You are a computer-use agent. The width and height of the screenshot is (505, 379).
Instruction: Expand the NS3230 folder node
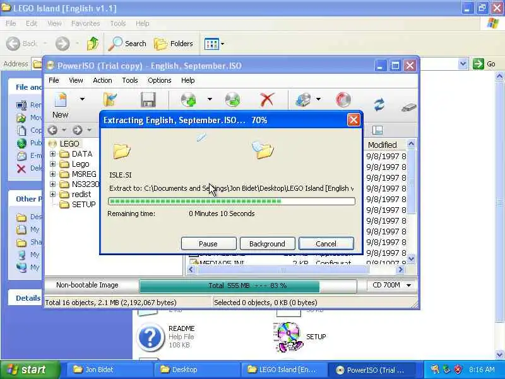point(52,184)
